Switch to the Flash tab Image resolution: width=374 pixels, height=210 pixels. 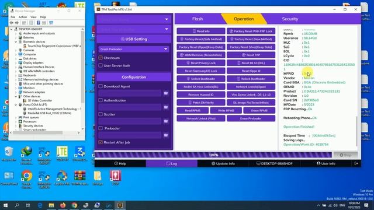198,19
